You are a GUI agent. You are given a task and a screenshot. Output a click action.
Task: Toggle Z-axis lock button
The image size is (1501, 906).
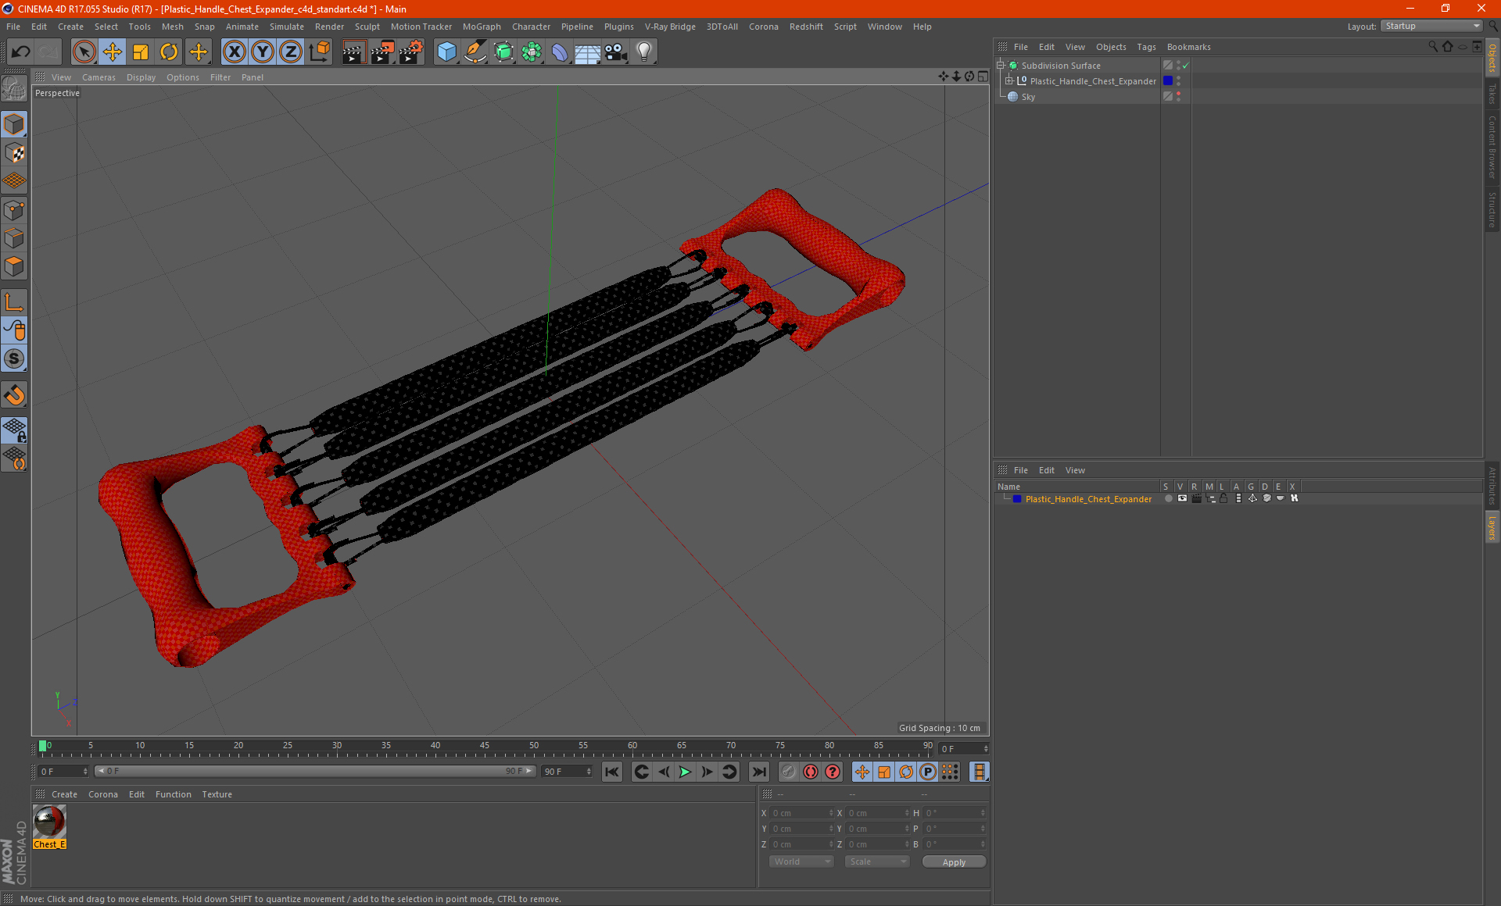point(291,52)
